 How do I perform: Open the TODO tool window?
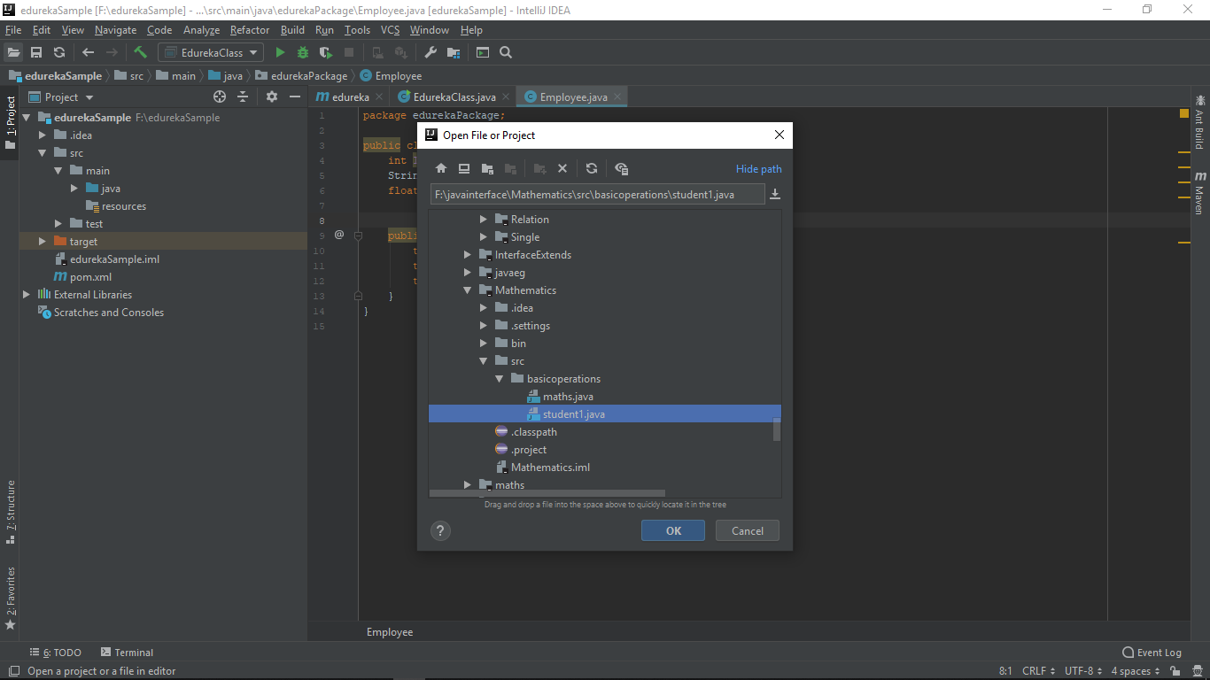tap(55, 653)
